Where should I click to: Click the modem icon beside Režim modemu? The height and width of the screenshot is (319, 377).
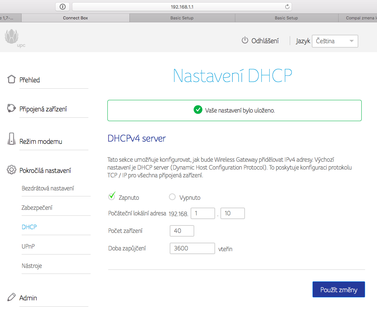pos(11,139)
